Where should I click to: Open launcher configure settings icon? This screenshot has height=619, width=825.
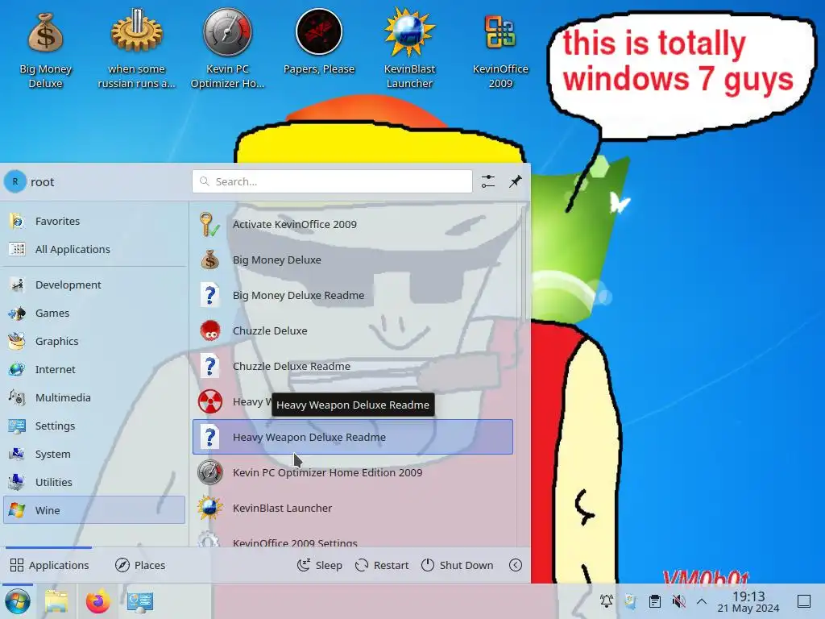[x=488, y=181]
